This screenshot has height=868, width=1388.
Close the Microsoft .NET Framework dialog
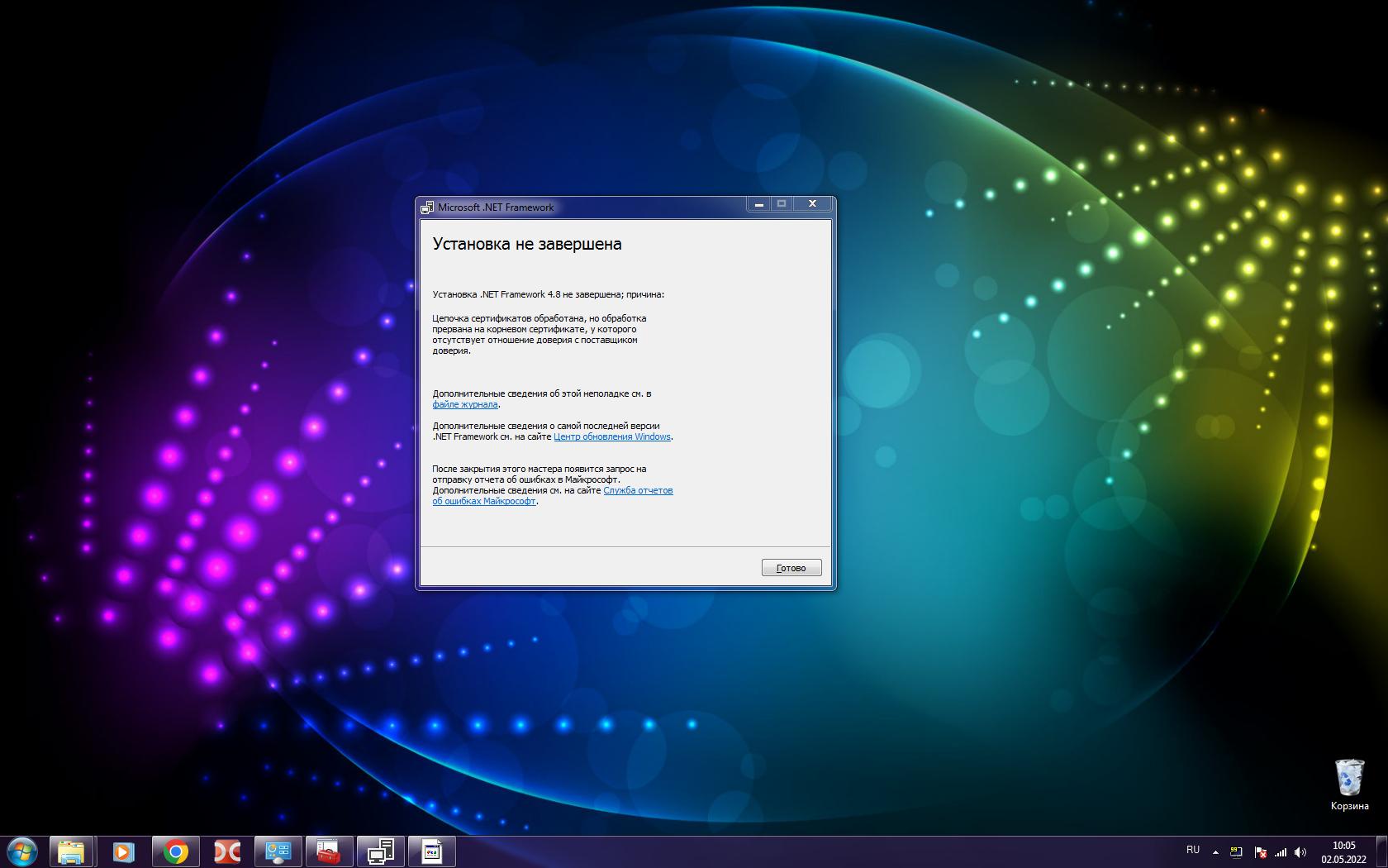tap(812, 203)
